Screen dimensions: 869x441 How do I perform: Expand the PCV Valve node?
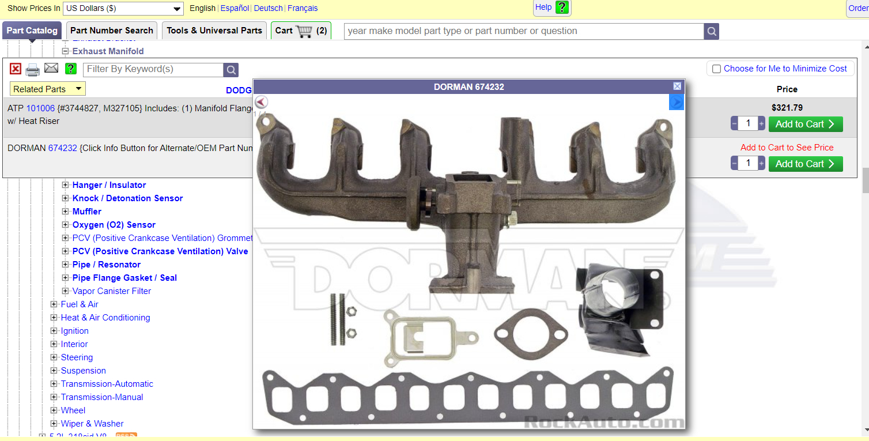click(65, 251)
